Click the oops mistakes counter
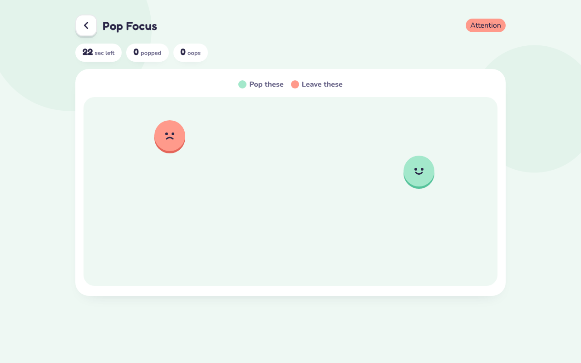The height and width of the screenshot is (363, 581). click(191, 53)
